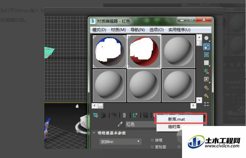
Task: Choose 新库.mat from popup menu
Action: [x=180, y=119]
